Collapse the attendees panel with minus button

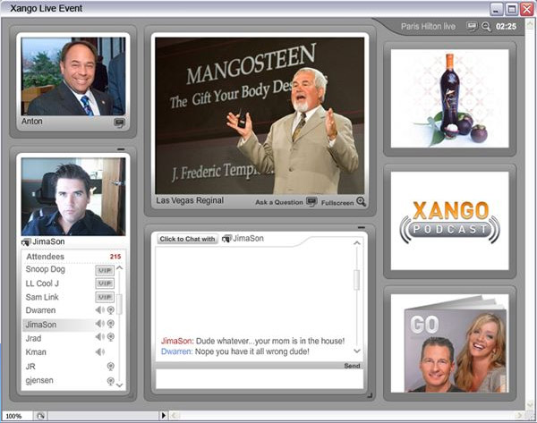point(121,149)
